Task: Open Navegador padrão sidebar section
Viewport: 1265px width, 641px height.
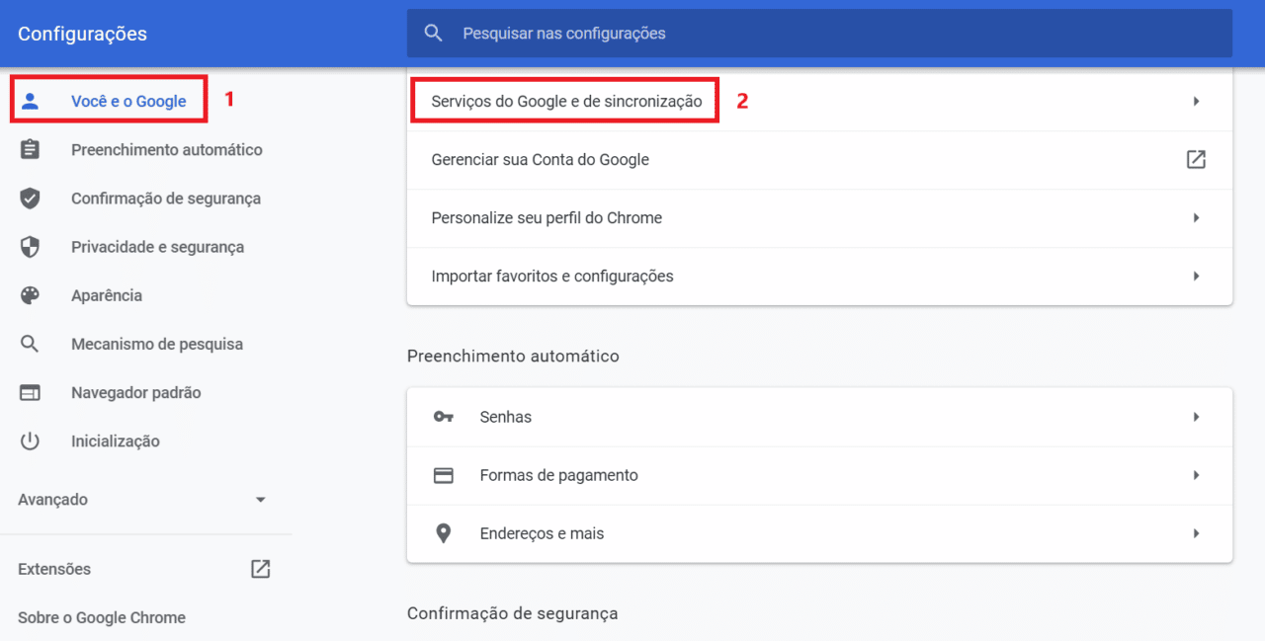Action: (136, 393)
